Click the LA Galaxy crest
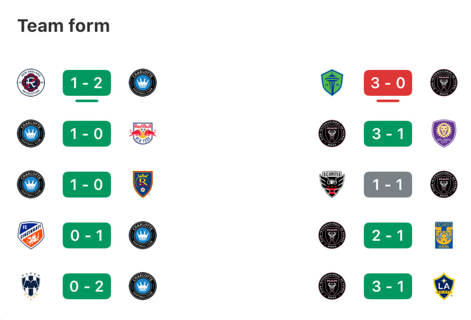471x320 pixels. pos(444,286)
